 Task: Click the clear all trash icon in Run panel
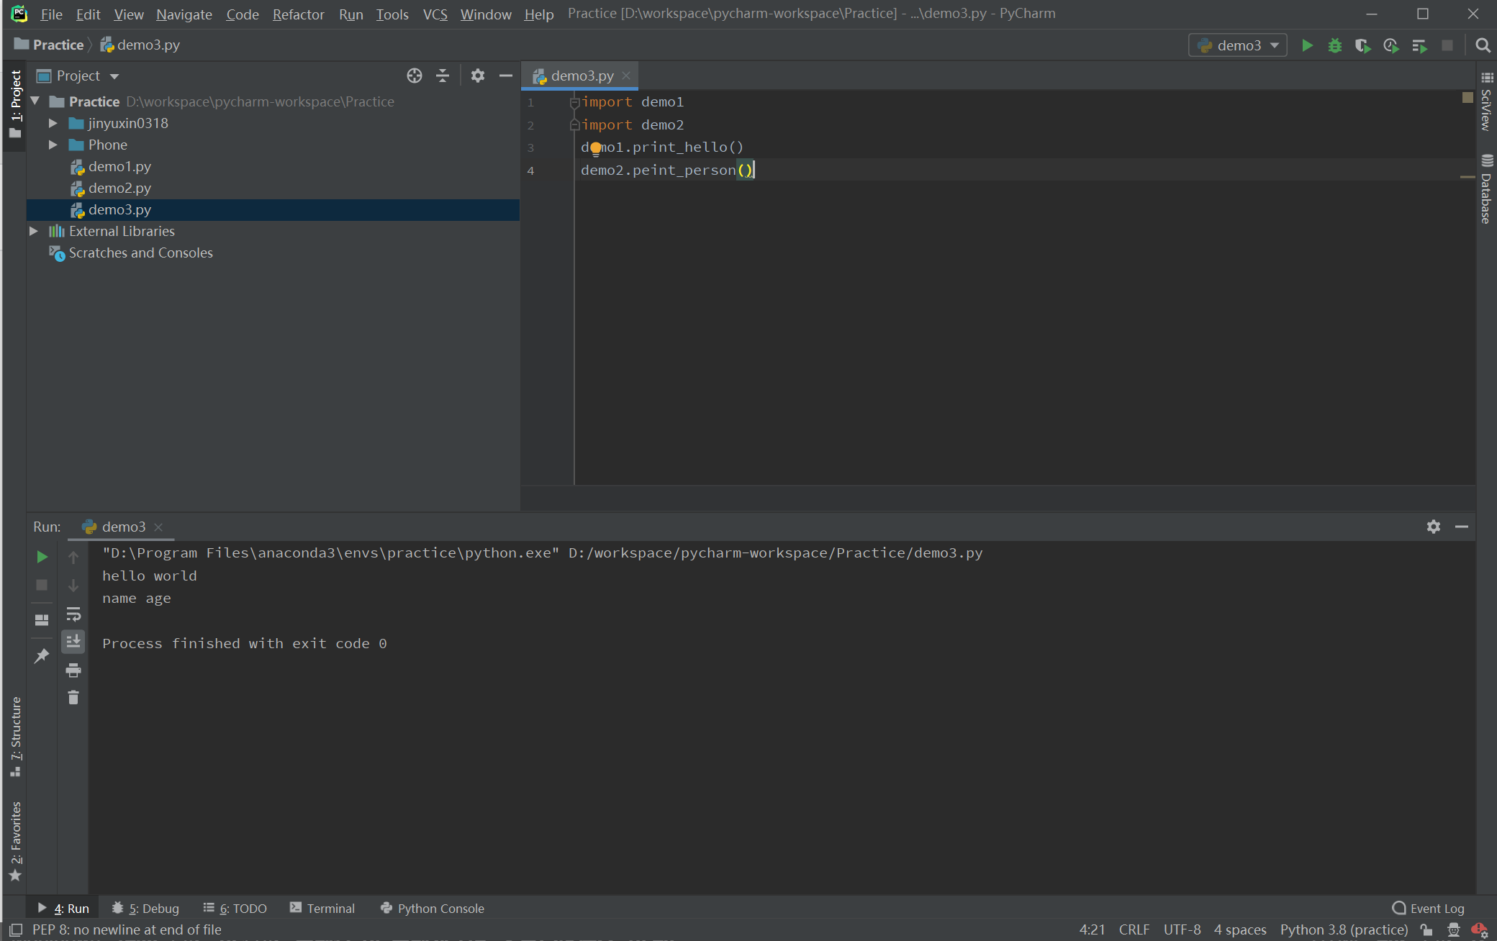point(73,697)
